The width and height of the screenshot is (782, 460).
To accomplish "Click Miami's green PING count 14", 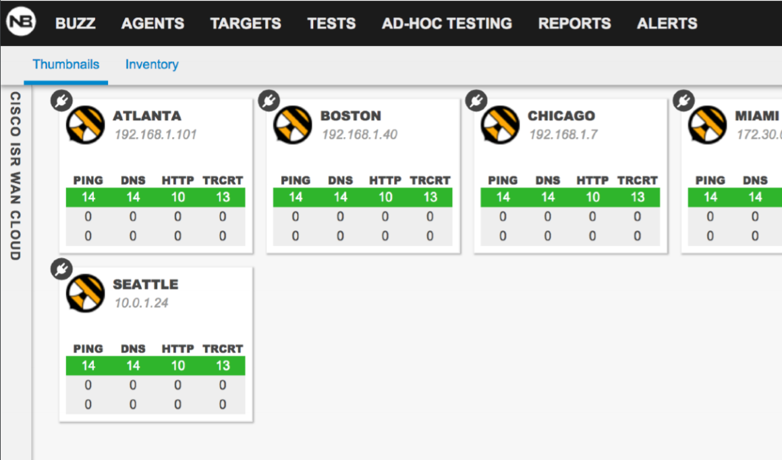I will (710, 197).
